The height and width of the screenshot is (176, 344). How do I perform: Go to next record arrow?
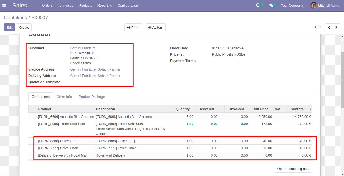(336, 27)
